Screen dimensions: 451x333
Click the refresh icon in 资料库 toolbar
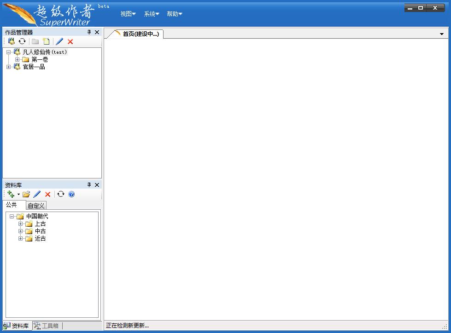click(x=61, y=194)
